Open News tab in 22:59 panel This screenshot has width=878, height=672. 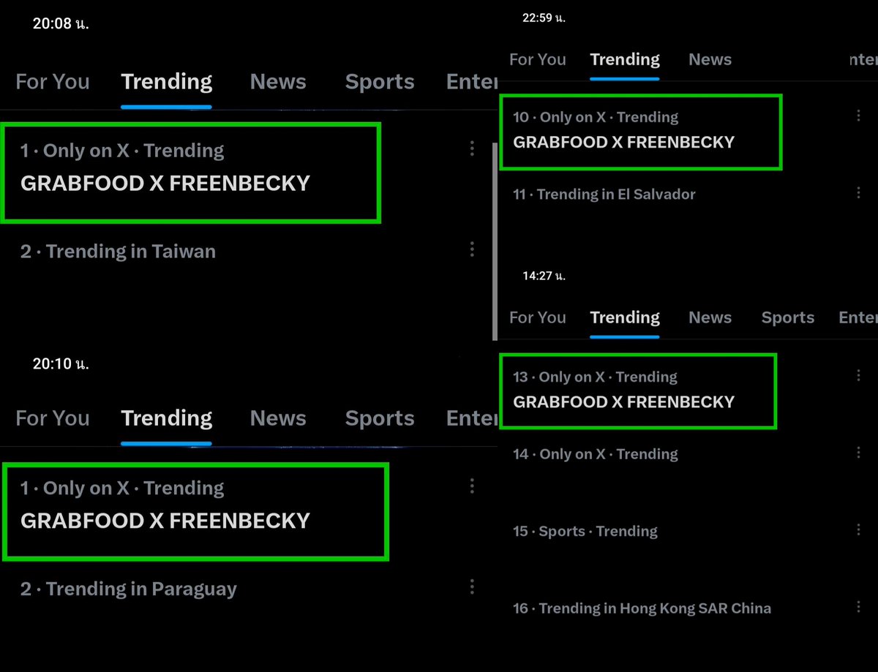click(x=710, y=60)
